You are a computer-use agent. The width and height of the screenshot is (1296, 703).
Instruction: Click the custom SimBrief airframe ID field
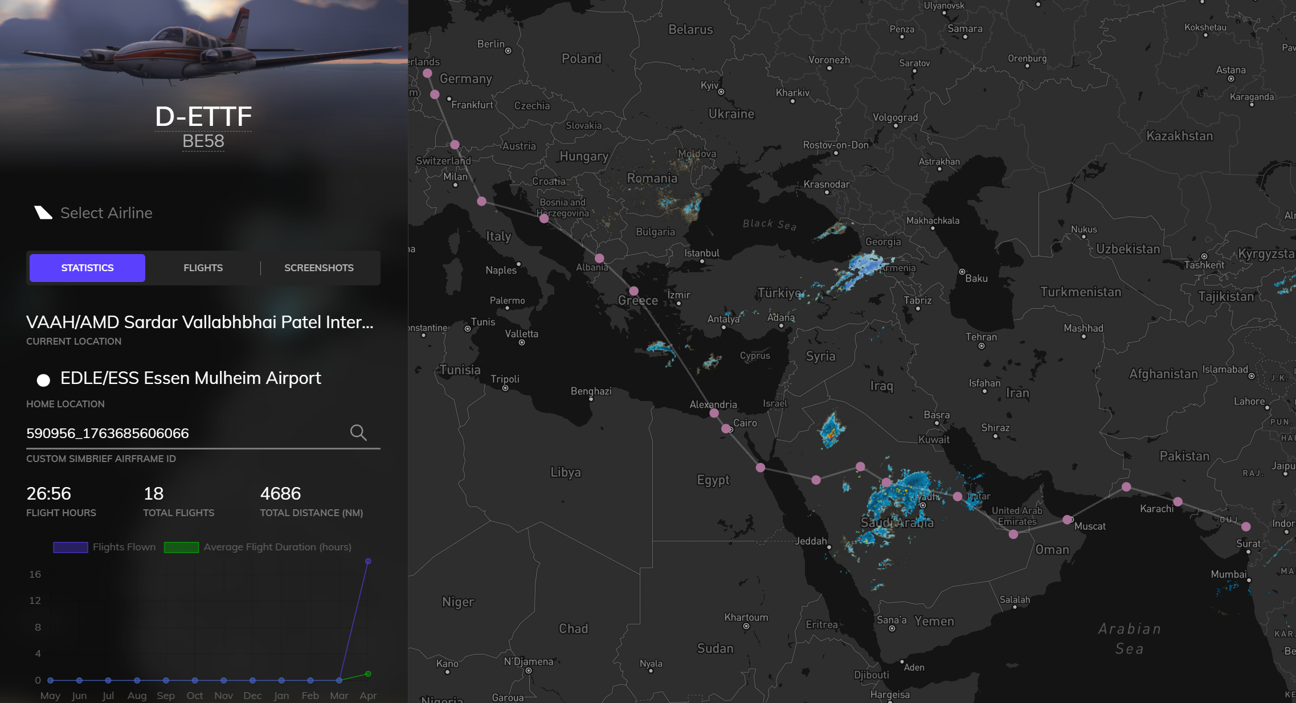pyautogui.click(x=182, y=433)
